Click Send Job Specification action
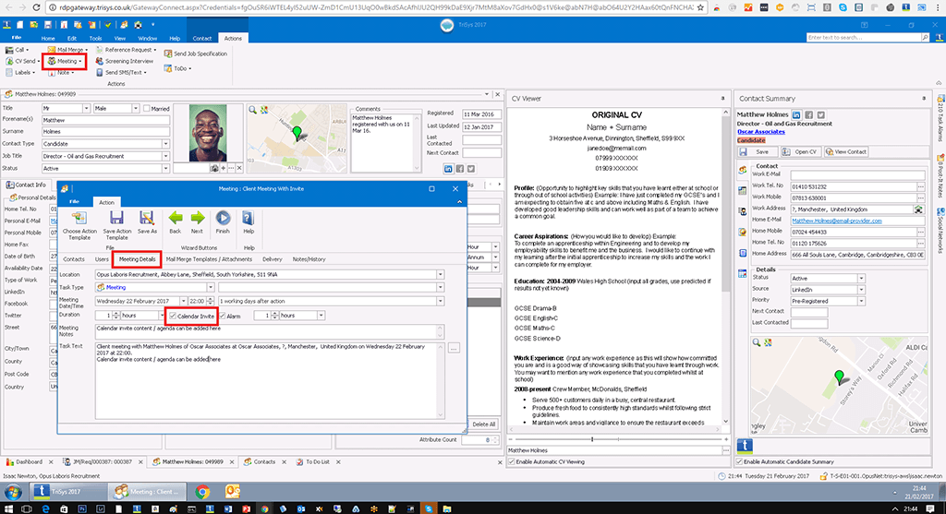Screen dimensions: 946x514 [x=196, y=54]
